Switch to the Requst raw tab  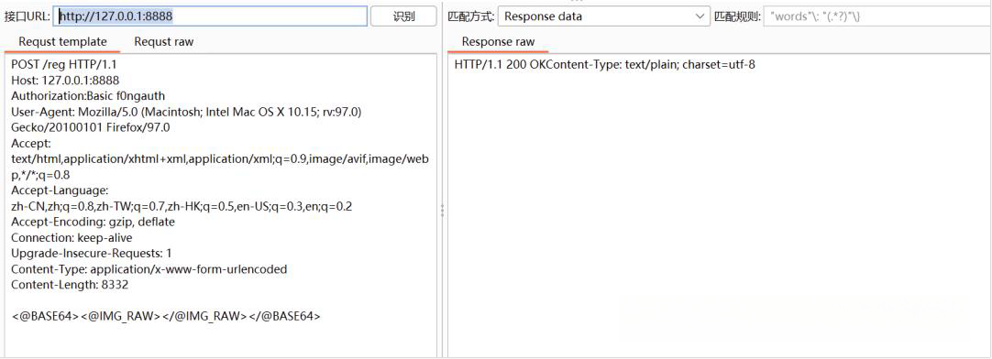164,42
